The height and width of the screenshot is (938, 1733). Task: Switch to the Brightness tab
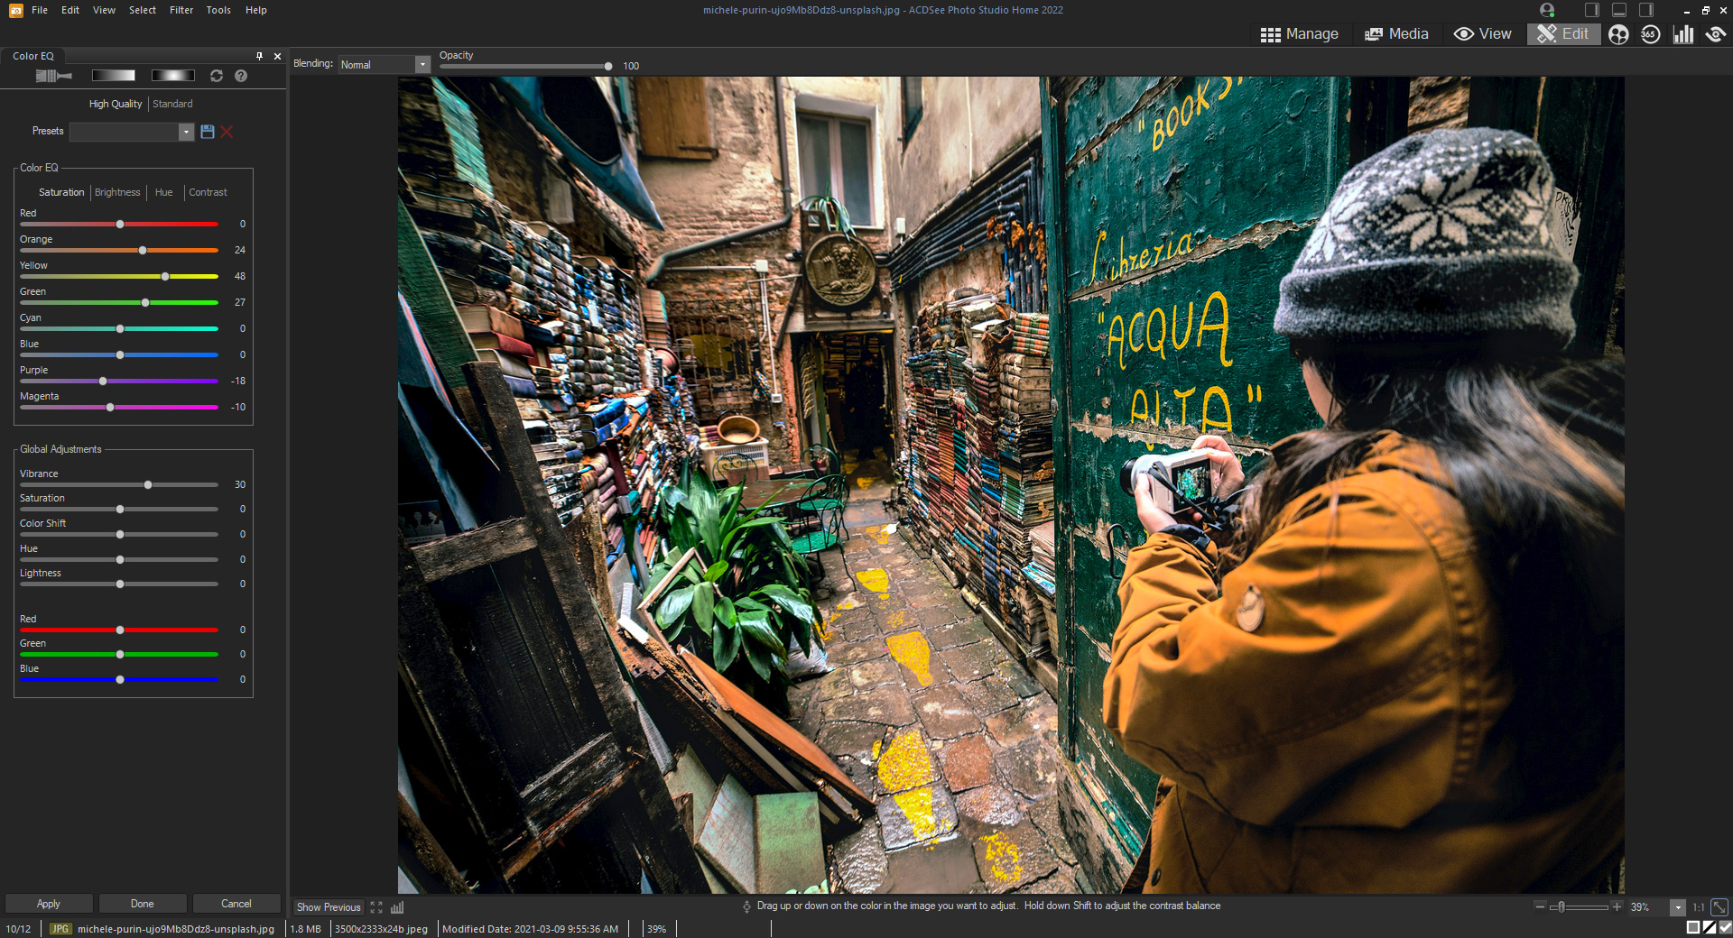117,192
